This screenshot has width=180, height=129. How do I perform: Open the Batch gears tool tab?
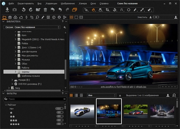(65, 17)
